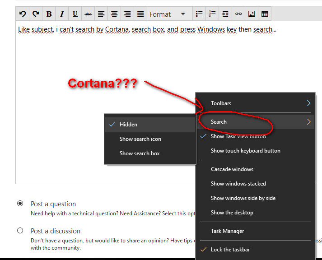The height and width of the screenshot is (260, 322).
Task: Toggle Italic formatting
Action: [x=62, y=14]
